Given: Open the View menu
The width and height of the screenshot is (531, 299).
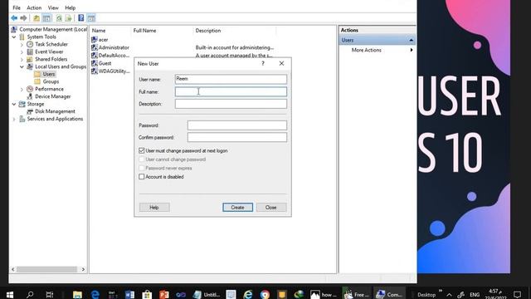Looking at the screenshot, I should point(53,7).
